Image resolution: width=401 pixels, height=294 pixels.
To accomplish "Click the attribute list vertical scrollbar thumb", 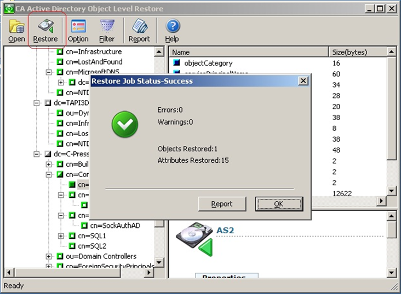I will coord(392,109).
